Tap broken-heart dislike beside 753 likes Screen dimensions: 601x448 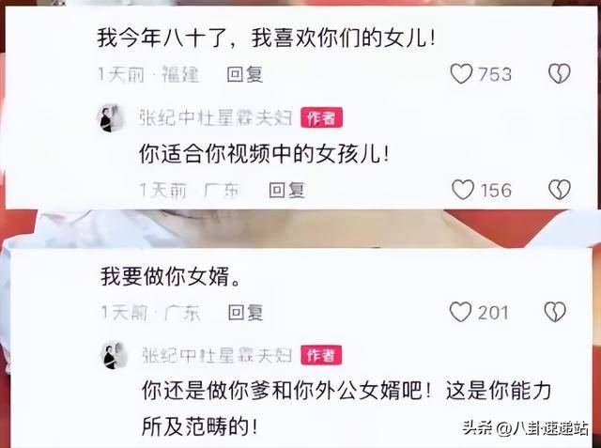[560, 73]
